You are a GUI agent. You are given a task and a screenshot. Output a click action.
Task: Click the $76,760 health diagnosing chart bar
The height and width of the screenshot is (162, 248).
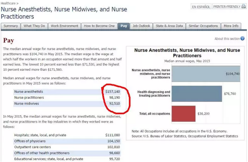coord(196,94)
